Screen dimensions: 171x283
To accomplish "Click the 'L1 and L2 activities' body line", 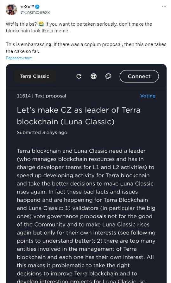I will 85,167.
